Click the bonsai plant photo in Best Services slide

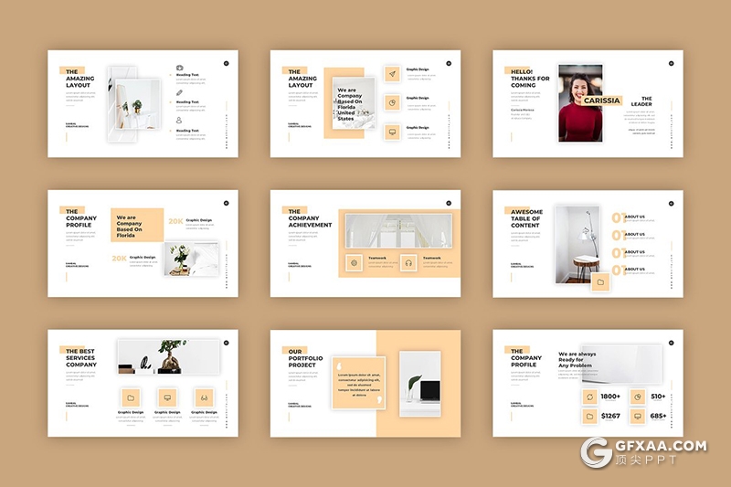pyautogui.click(x=168, y=357)
